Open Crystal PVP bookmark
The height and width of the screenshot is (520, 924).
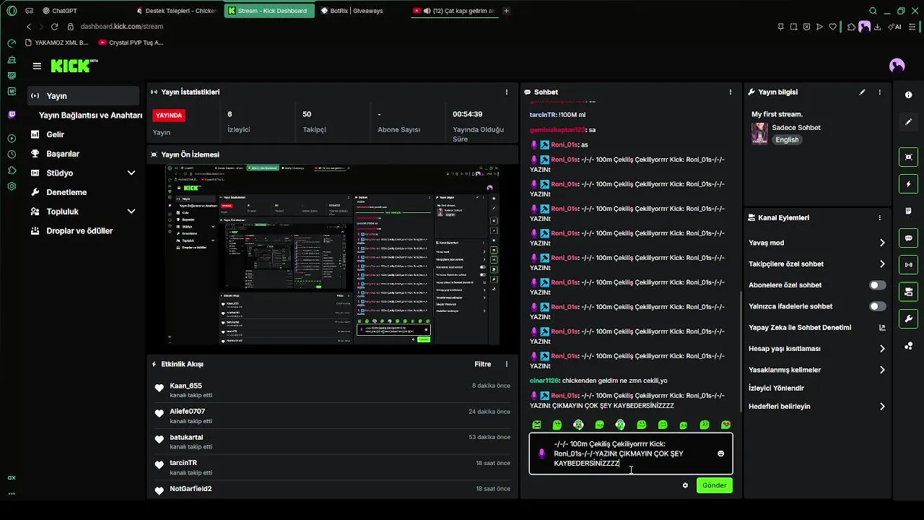pyautogui.click(x=131, y=43)
